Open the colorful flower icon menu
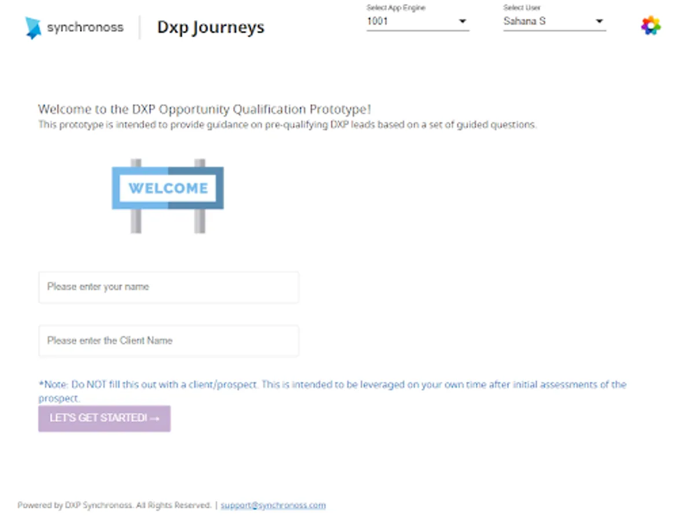The height and width of the screenshot is (520, 694). (x=651, y=26)
